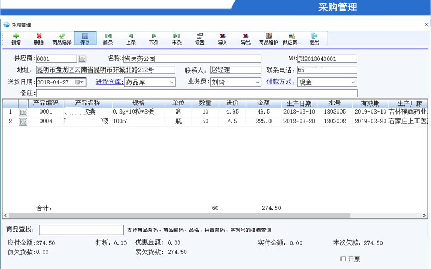Viewport: 431px width, 269px height.
Task: Click price cell 4.95
Action: pos(232,112)
